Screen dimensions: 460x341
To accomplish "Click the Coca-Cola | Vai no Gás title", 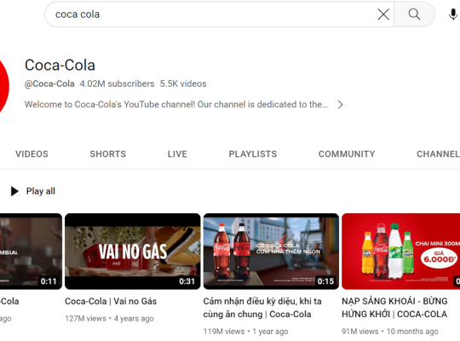I will pyautogui.click(x=111, y=301).
